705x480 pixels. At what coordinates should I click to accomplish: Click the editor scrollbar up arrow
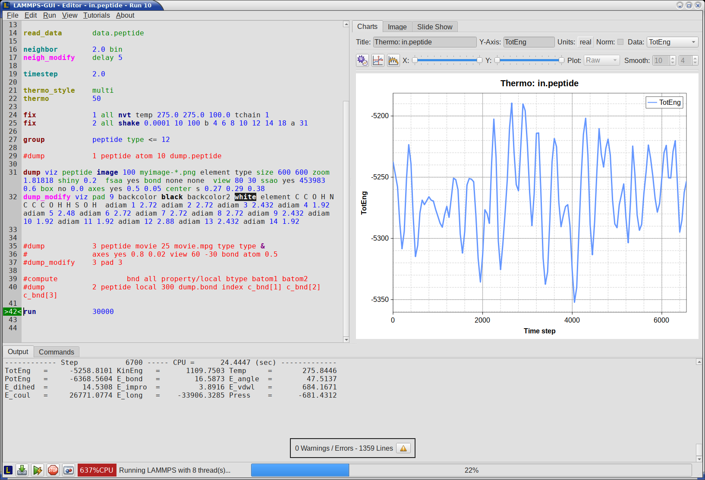[346, 24]
